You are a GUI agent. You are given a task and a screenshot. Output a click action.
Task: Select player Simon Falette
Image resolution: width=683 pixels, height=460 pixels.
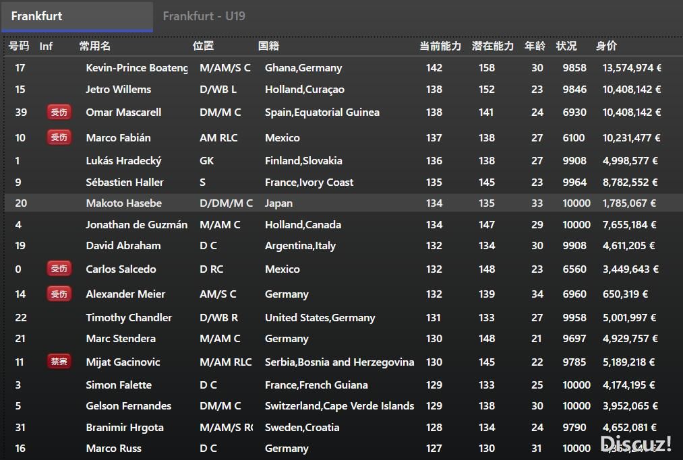point(119,385)
